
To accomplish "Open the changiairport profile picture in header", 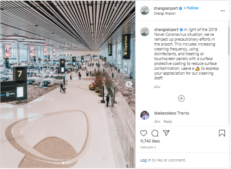I will pos(145,10).
